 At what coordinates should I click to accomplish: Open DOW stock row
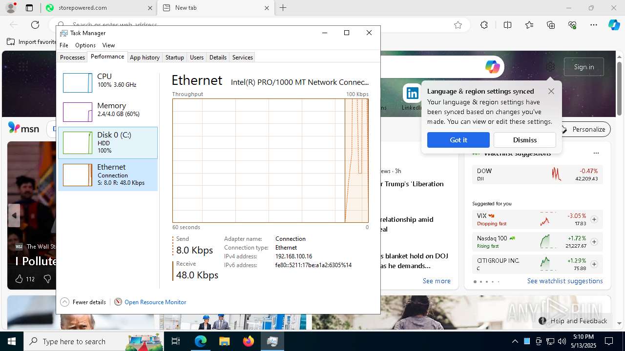pyautogui.click(x=538, y=174)
